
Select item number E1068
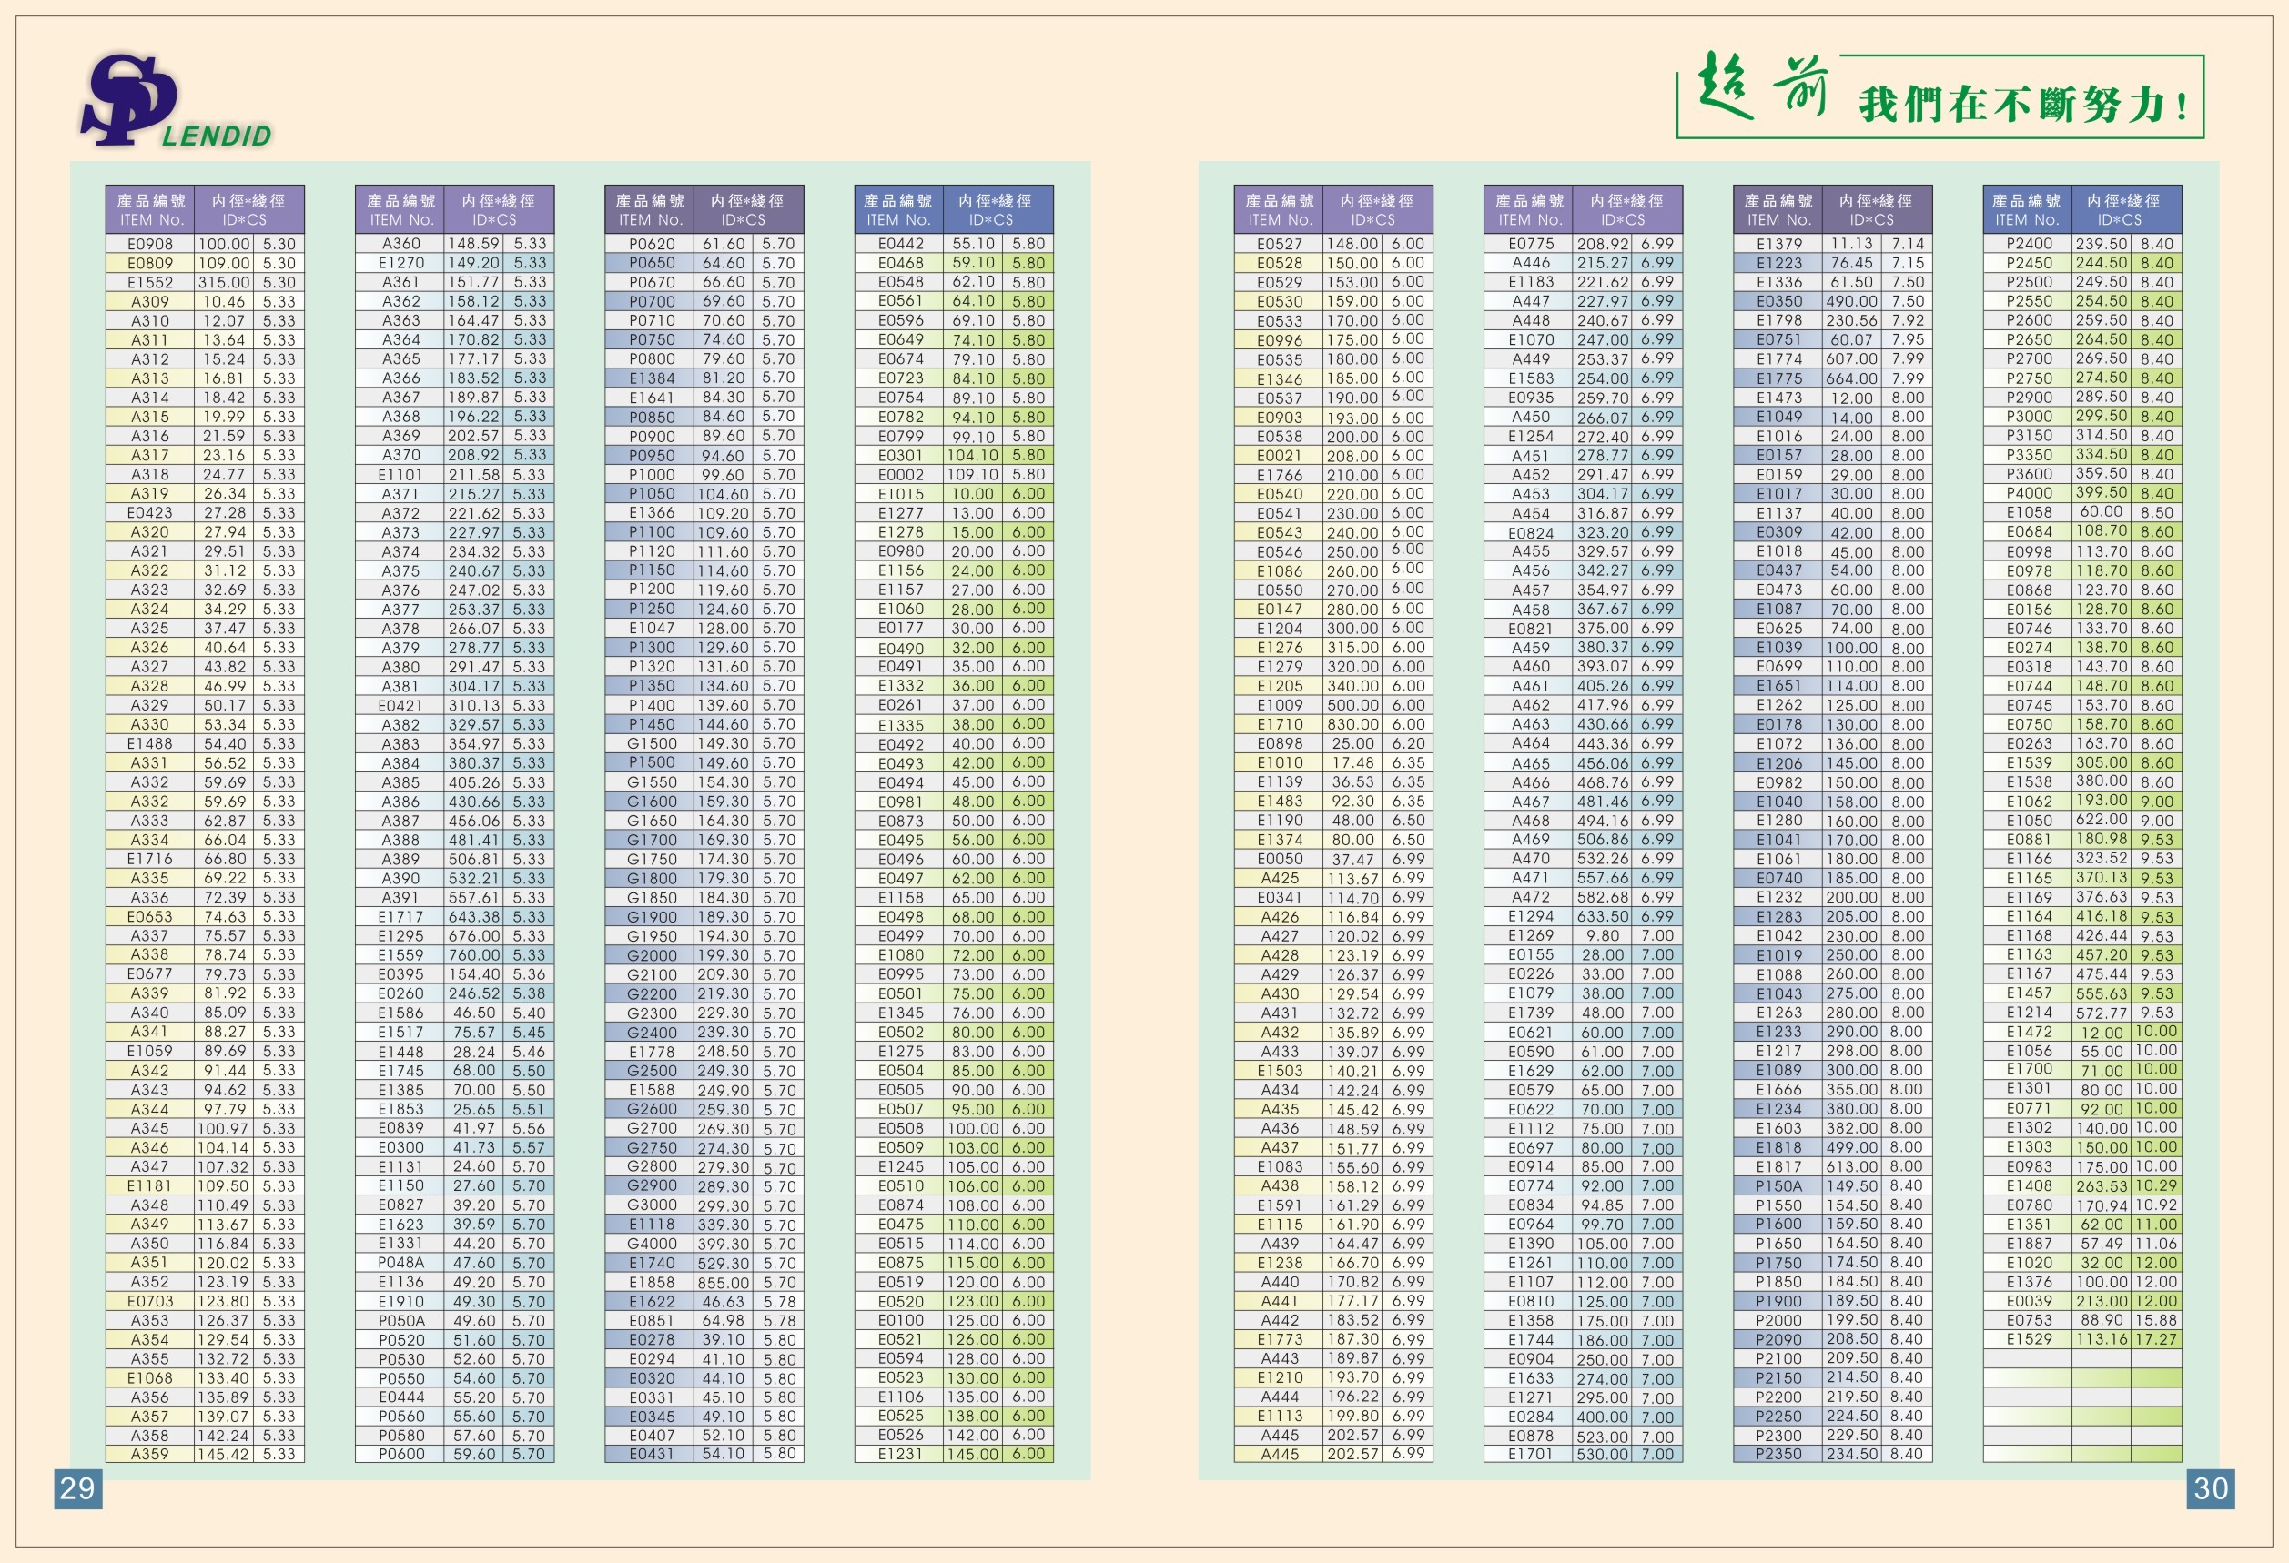(x=149, y=1378)
